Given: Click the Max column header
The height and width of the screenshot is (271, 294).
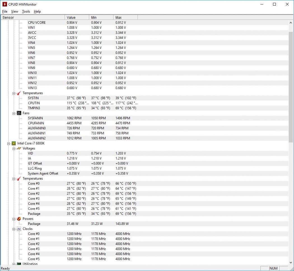Looking at the screenshot, I should point(125,17).
